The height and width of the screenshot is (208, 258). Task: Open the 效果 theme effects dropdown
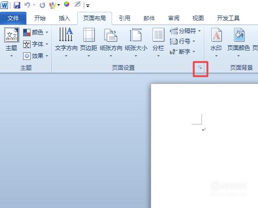tap(47, 56)
